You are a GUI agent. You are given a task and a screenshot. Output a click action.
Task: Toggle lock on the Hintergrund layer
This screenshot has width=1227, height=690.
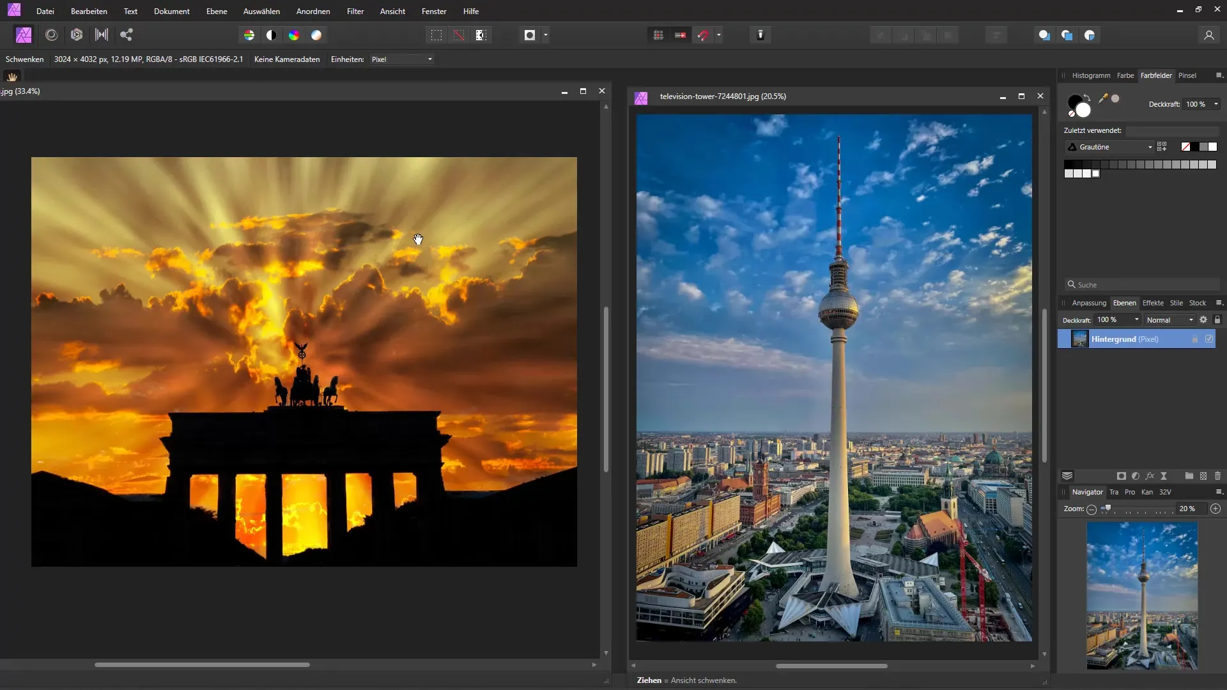(x=1195, y=339)
